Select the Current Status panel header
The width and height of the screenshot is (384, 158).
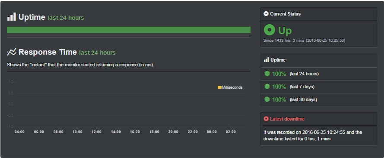click(x=318, y=14)
